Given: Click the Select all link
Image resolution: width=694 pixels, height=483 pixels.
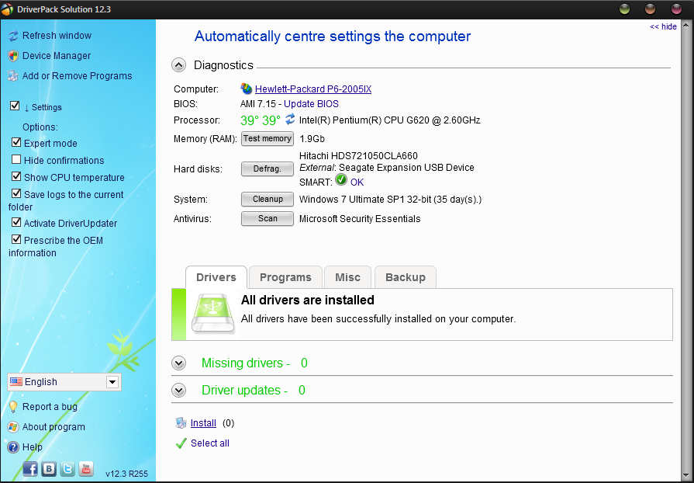Looking at the screenshot, I should tap(210, 443).
